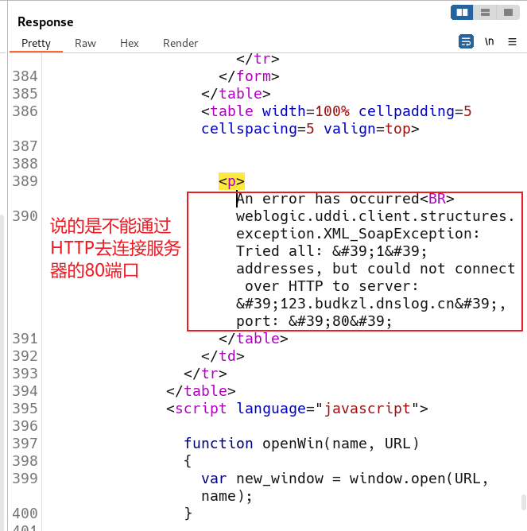Click line number 386
The width and height of the screenshot is (527, 531).
click(25, 111)
